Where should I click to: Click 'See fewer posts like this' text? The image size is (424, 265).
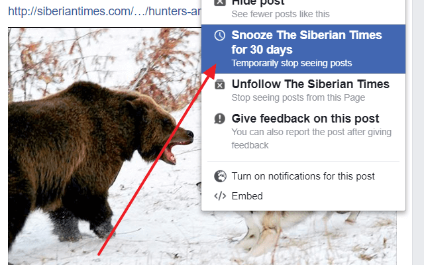(280, 14)
